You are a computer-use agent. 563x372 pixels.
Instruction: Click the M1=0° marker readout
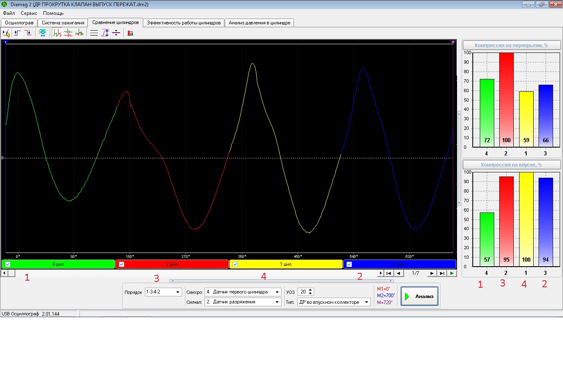383,289
